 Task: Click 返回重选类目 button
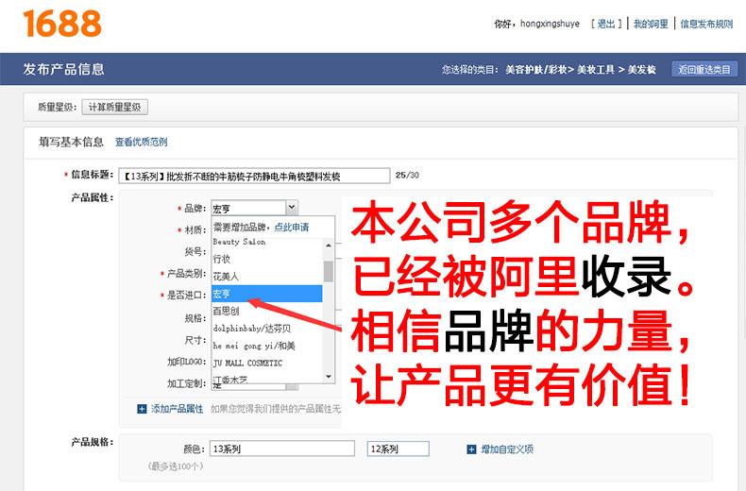704,70
